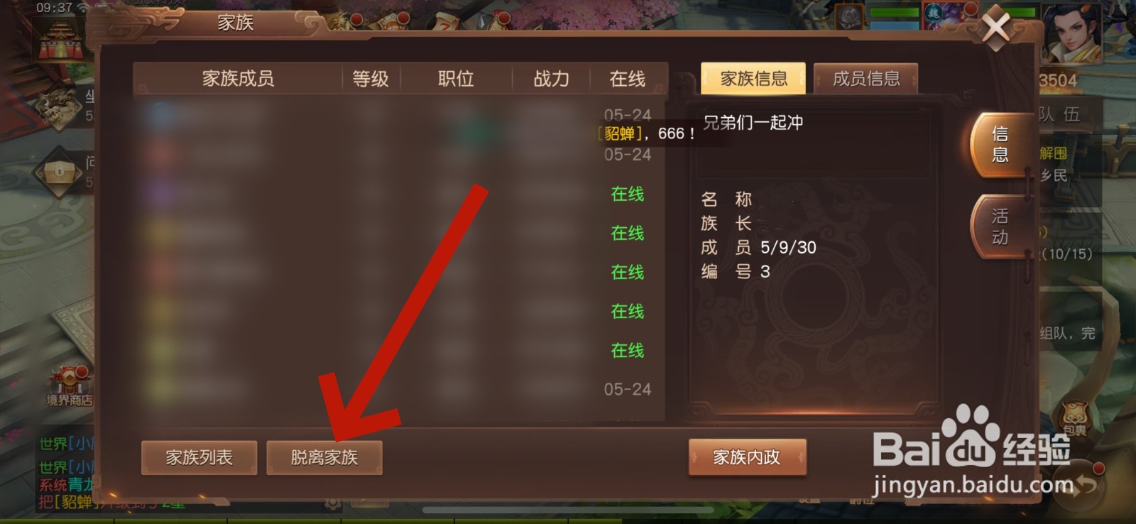The height and width of the screenshot is (524, 1136).
Task: Close the 家族 panel with X
Action: point(995,28)
